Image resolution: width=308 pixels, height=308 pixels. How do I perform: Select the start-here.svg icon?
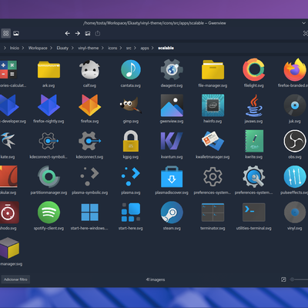[x=131, y=213]
